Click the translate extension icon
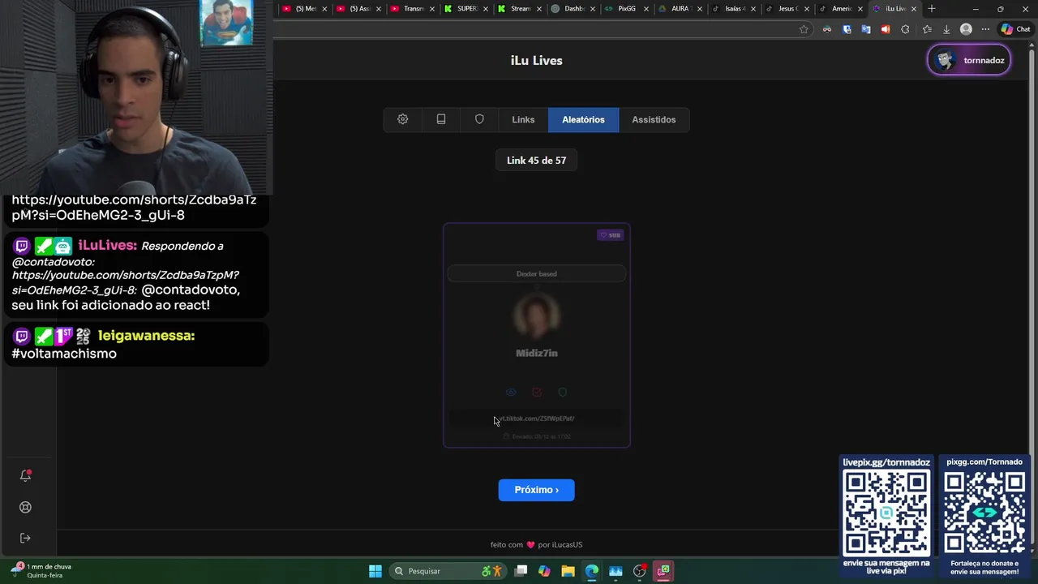This screenshot has height=584, width=1038. [x=866, y=29]
